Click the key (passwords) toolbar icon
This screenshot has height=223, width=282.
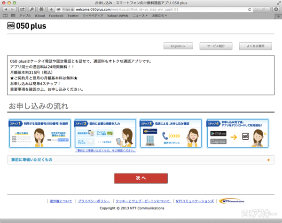(31, 9)
